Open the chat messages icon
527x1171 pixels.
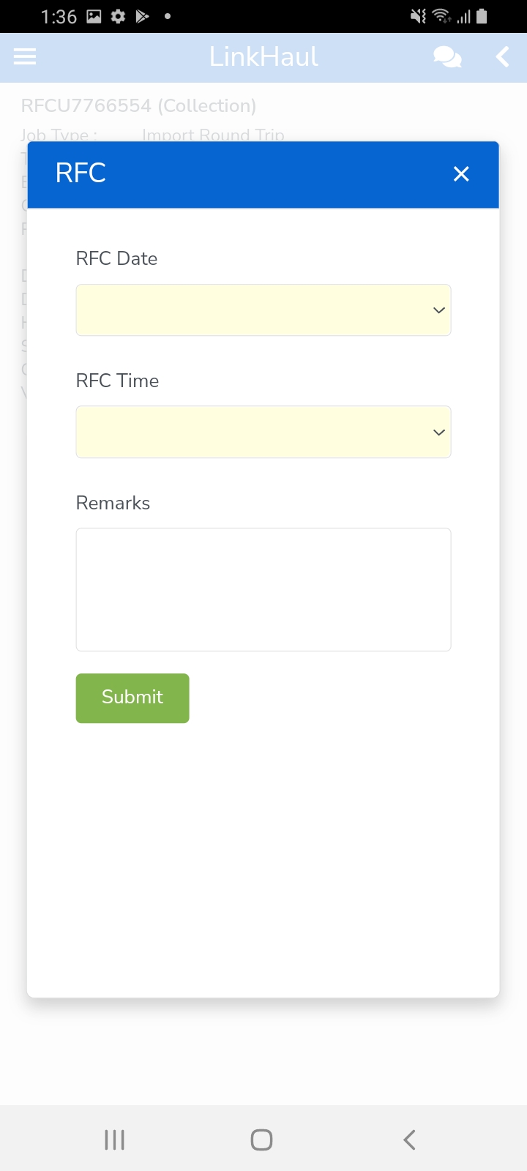point(446,57)
